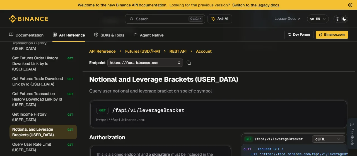357x156 pixels.
Task: Open the Binance.com button
Action: point(332,35)
